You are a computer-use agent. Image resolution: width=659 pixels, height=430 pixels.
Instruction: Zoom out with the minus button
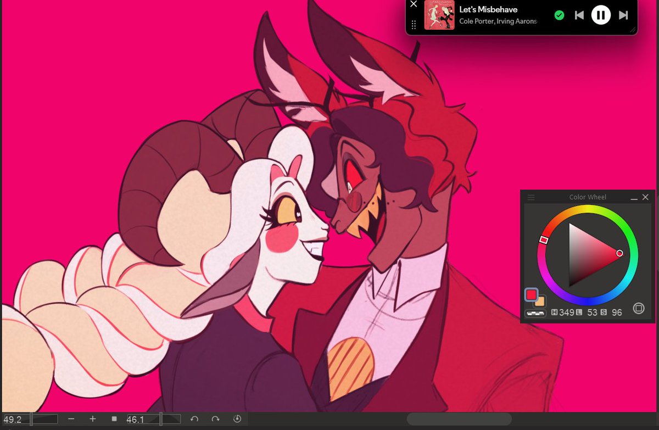(x=71, y=419)
